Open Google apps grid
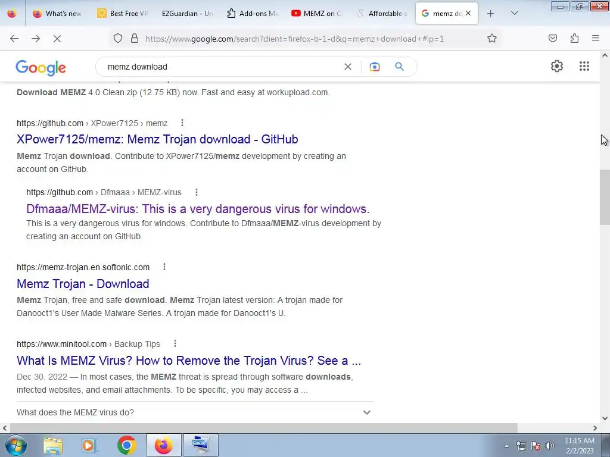This screenshot has width=610, height=457. 584,66
